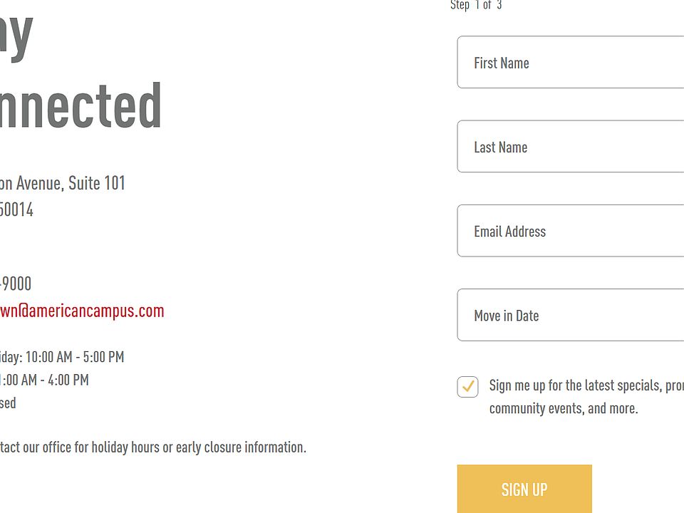684x513 pixels.
Task: Open the red americancampus.com email link
Action: click(x=82, y=311)
